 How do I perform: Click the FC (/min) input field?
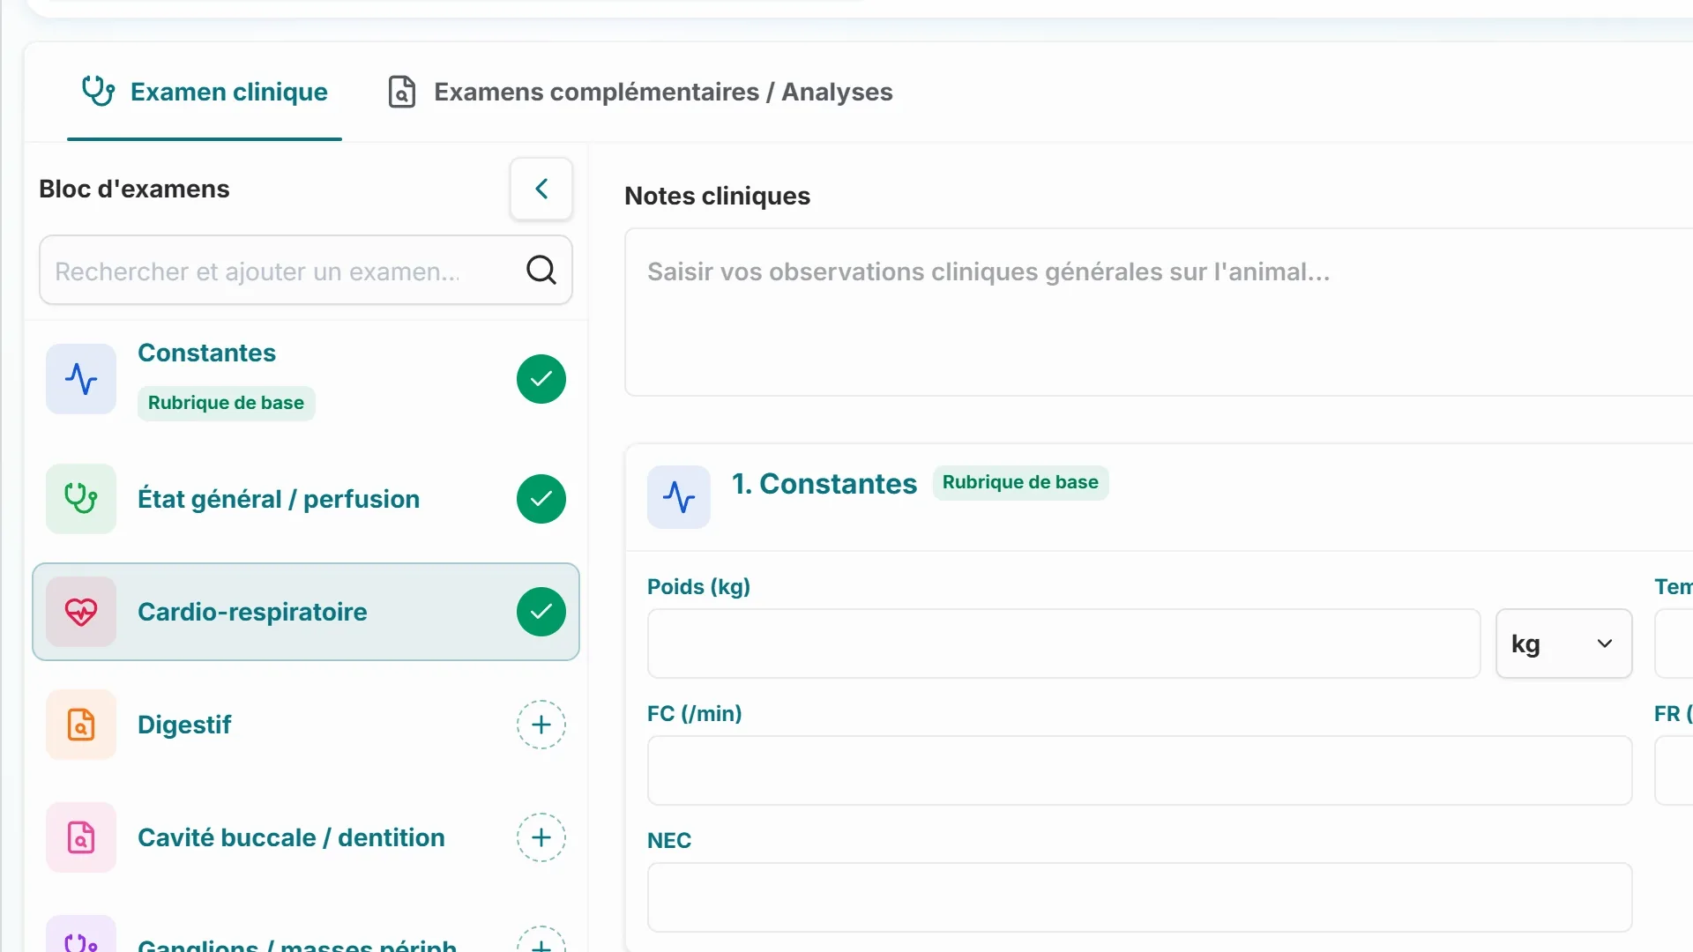[x=1140, y=770]
